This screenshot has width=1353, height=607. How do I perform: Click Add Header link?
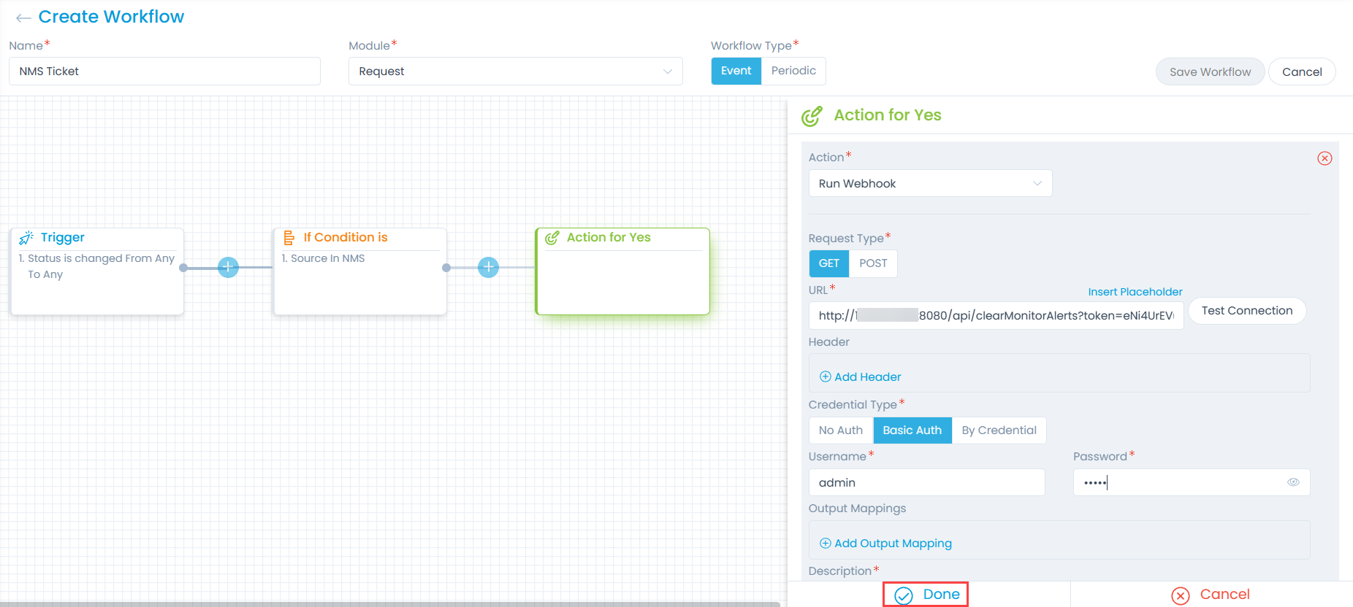click(x=868, y=376)
